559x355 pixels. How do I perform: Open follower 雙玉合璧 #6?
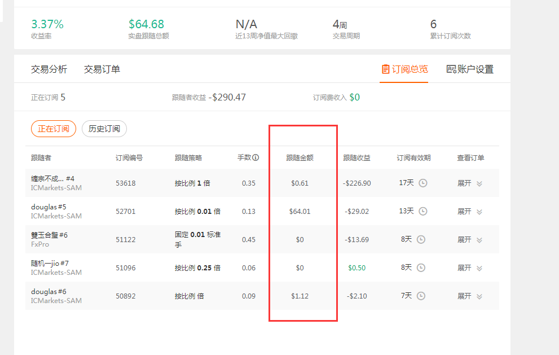(49, 235)
